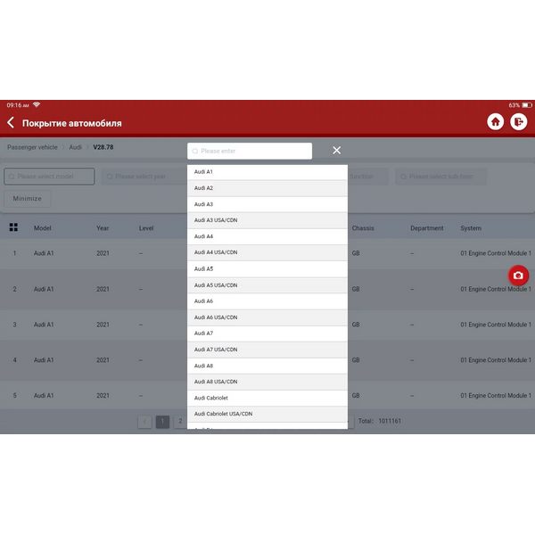Click the previous page arrow

pyautogui.click(x=144, y=422)
